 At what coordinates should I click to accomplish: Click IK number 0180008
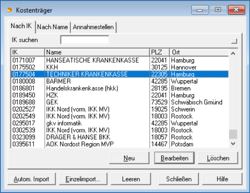(x=24, y=81)
